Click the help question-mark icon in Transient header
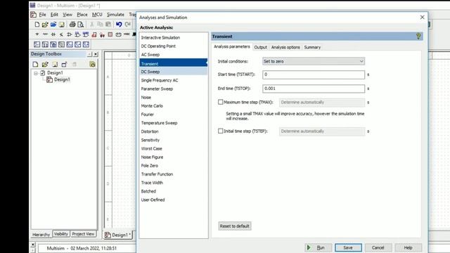This screenshot has width=450, height=253. [x=418, y=36]
